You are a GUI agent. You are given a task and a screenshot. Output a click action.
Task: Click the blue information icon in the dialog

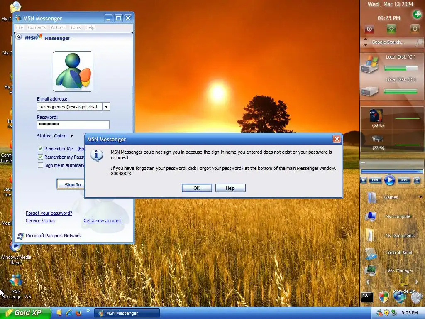coord(96,155)
